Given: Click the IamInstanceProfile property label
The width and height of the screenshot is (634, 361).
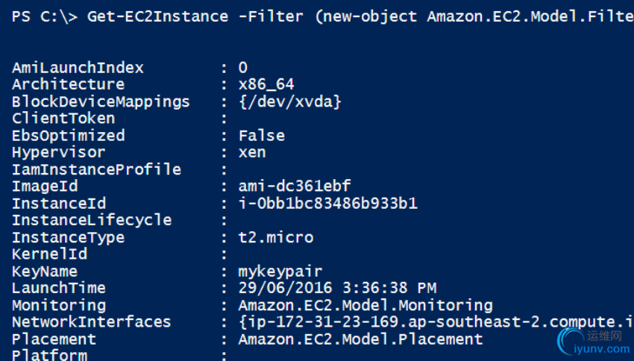Looking at the screenshot, I should (x=97, y=169).
